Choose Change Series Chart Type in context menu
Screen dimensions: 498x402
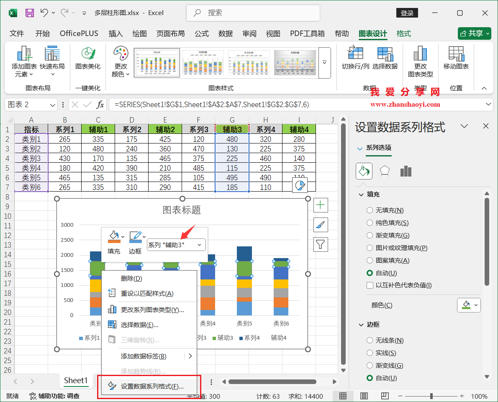(149, 310)
